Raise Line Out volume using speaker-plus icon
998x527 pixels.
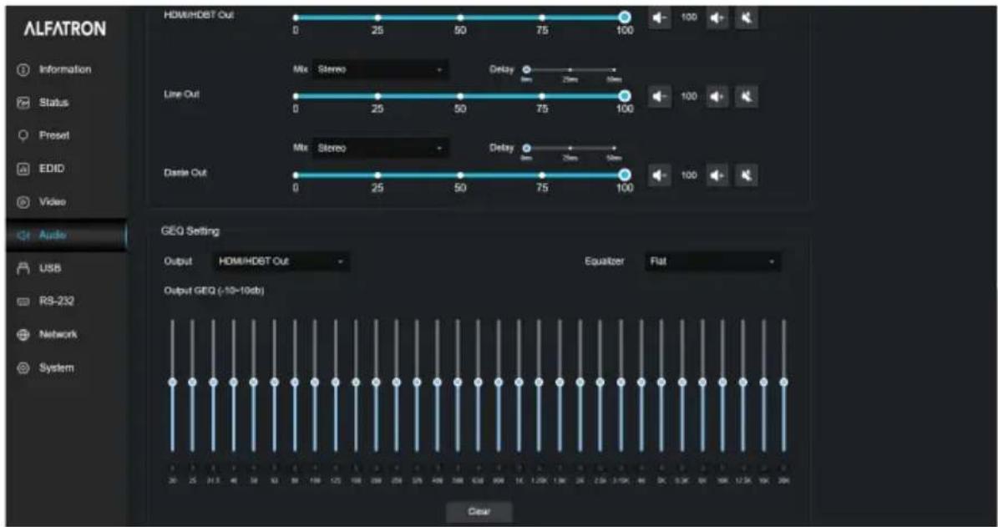point(718,97)
